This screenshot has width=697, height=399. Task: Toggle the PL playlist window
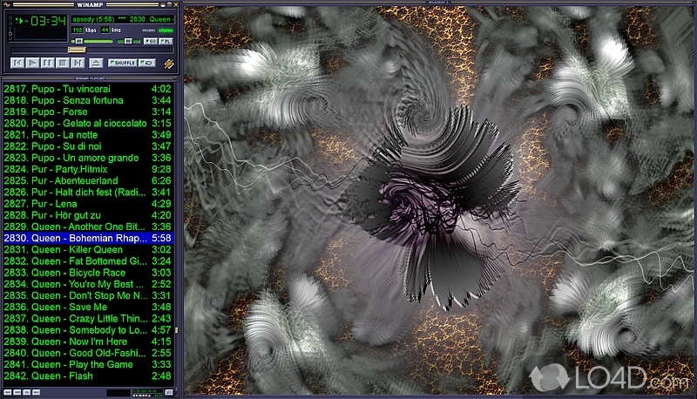click(166, 41)
